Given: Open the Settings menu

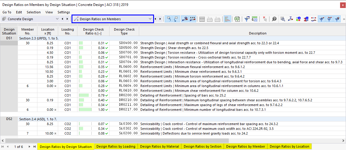Looking at the screenshot, I should 64,12.
